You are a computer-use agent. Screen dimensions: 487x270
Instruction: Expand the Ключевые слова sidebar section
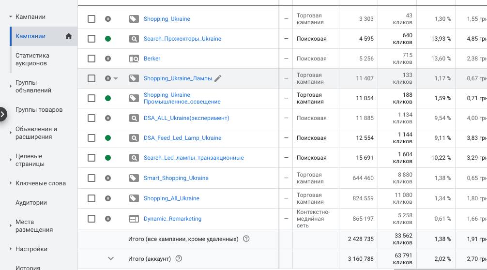tap(11, 183)
